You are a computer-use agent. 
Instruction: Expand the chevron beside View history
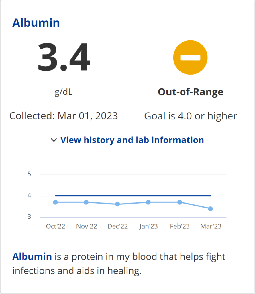[54, 140]
